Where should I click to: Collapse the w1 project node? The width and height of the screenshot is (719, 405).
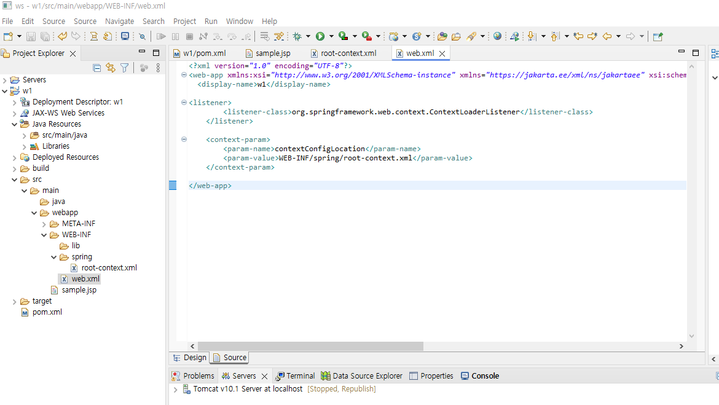click(4, 91)
